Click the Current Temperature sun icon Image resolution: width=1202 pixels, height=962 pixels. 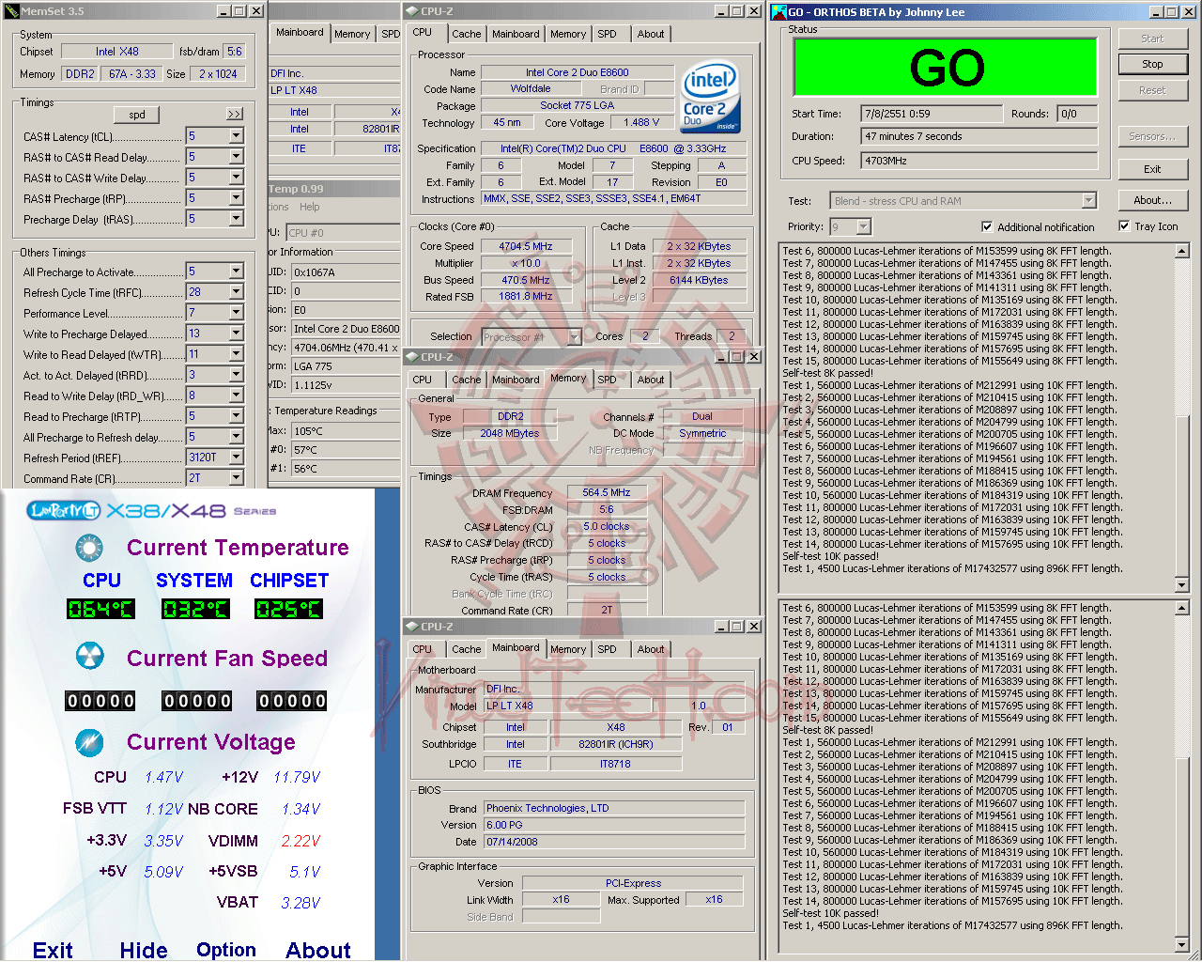click(x=89, y=548)
